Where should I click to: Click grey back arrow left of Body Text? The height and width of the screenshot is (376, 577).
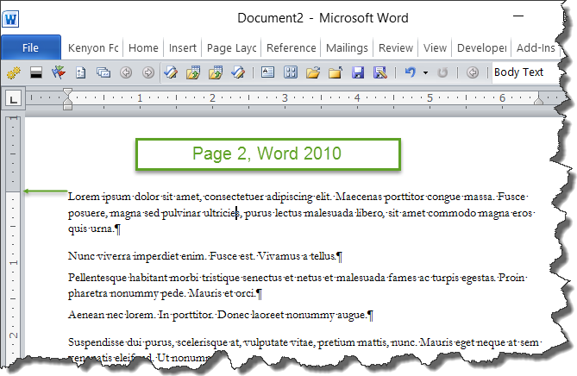[x=473, y=72]
